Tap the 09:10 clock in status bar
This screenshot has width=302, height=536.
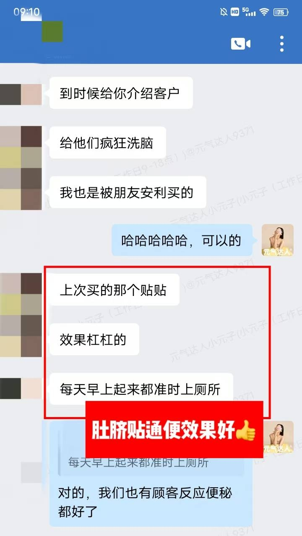coord(26,12)
